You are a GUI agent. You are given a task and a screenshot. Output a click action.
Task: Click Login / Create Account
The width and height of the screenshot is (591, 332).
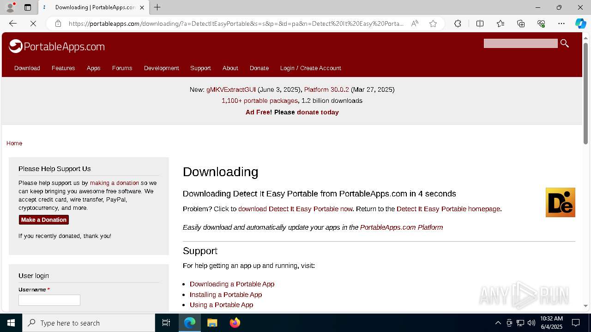point(310,68)
